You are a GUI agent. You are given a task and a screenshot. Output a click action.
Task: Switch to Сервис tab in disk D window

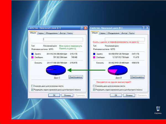pyautogui.click(x=102, y=33)
